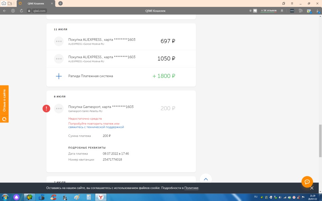Click the page vertical scrollbar thumb

320,141
